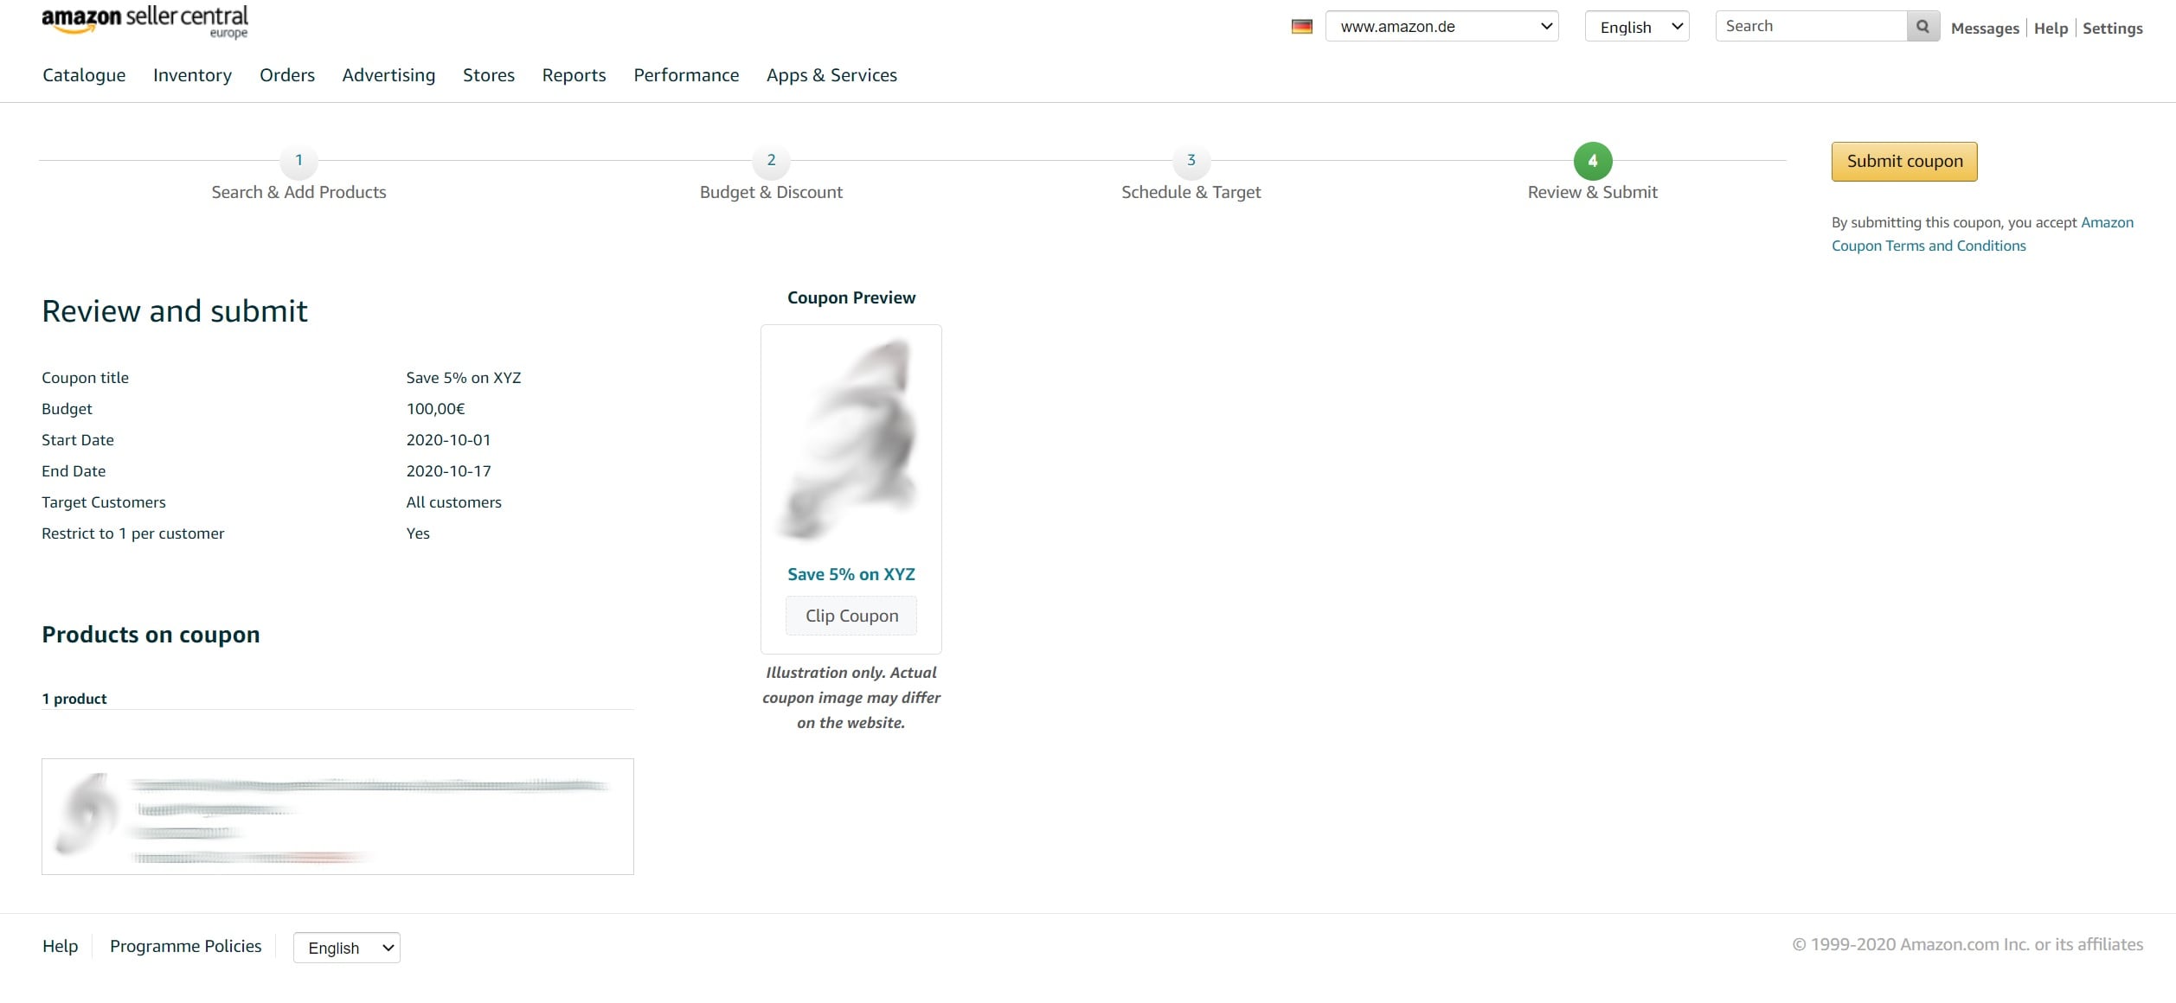The width and height of the screenshot is (2176, 1003).
Task: Open the Programme Policies footer link
Action: tap(185, 946)
